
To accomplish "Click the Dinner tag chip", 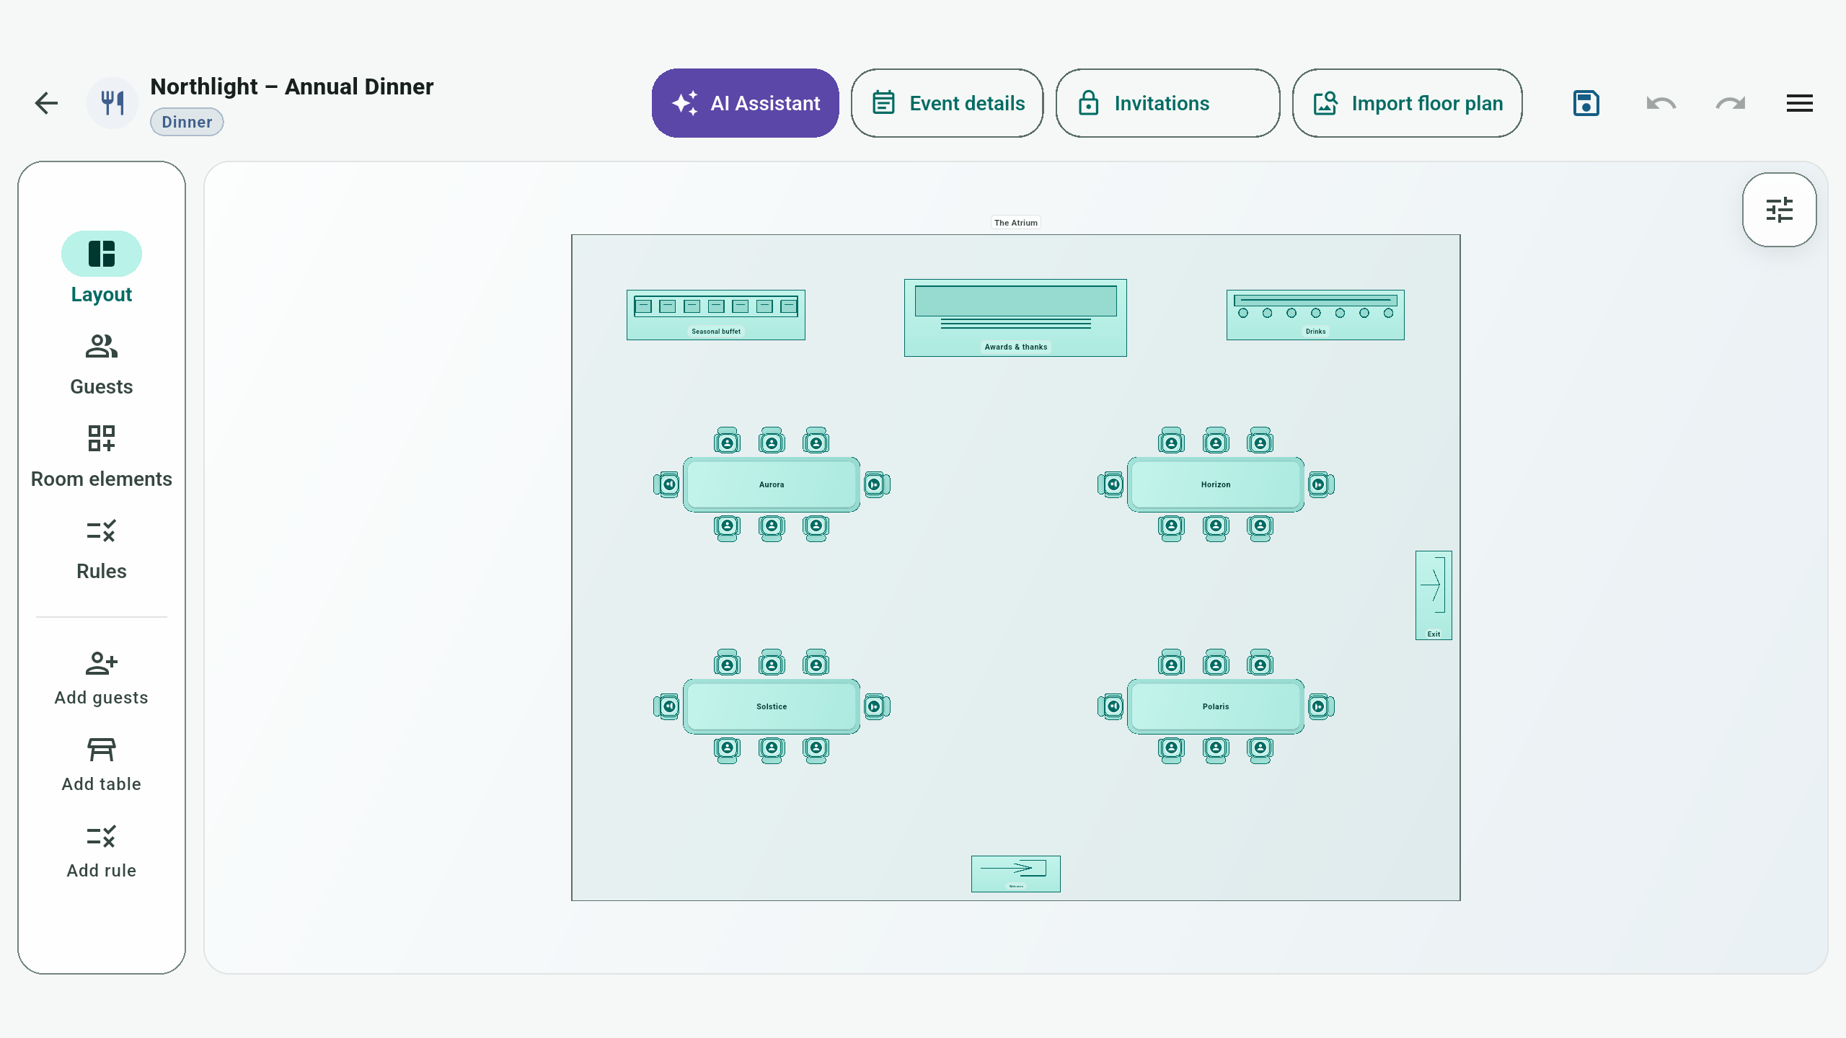I will (187, 122).
